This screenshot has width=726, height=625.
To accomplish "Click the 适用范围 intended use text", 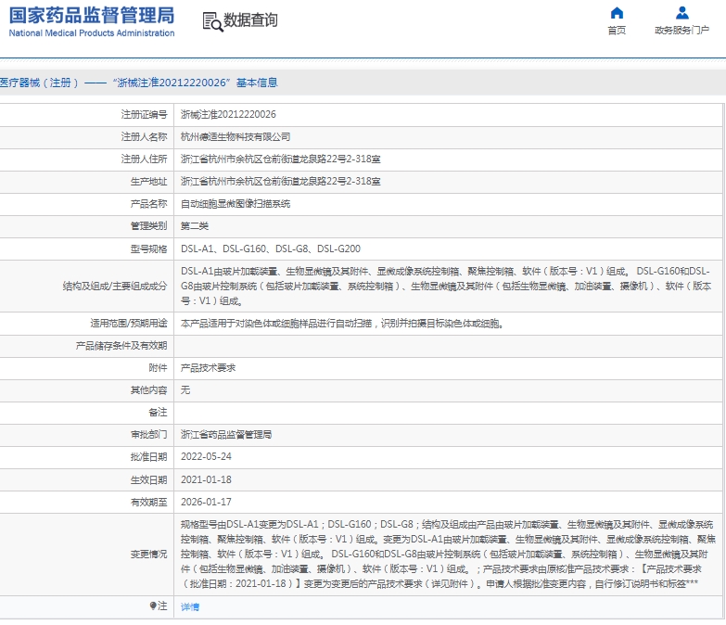I will [342, 324].
